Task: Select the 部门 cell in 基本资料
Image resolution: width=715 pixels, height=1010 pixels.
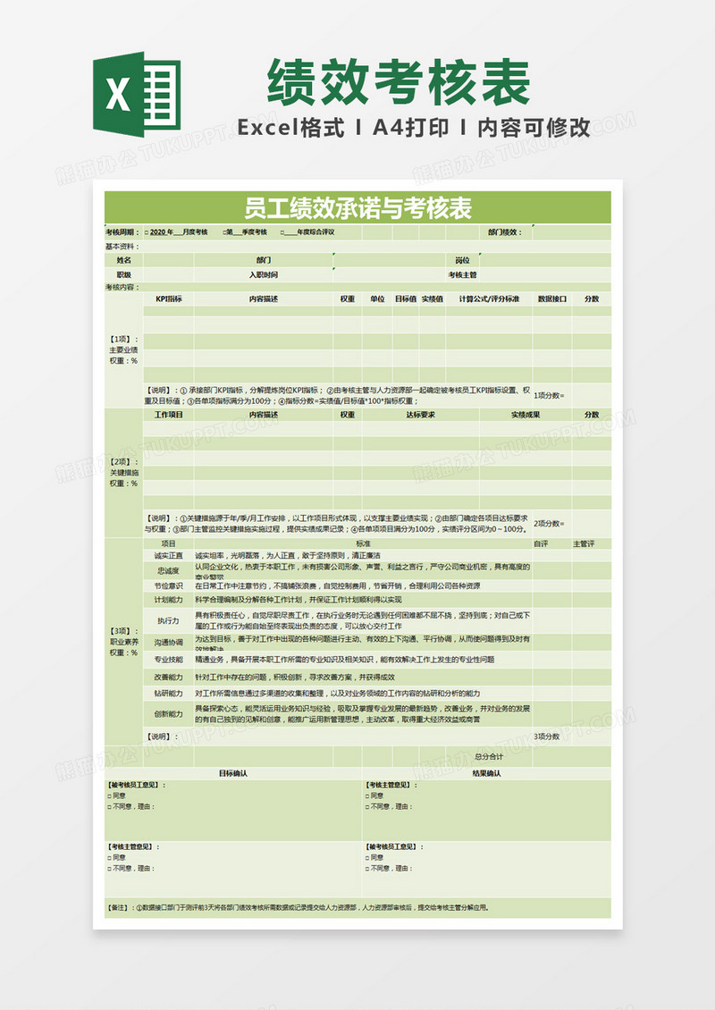Action: [264, 260]
